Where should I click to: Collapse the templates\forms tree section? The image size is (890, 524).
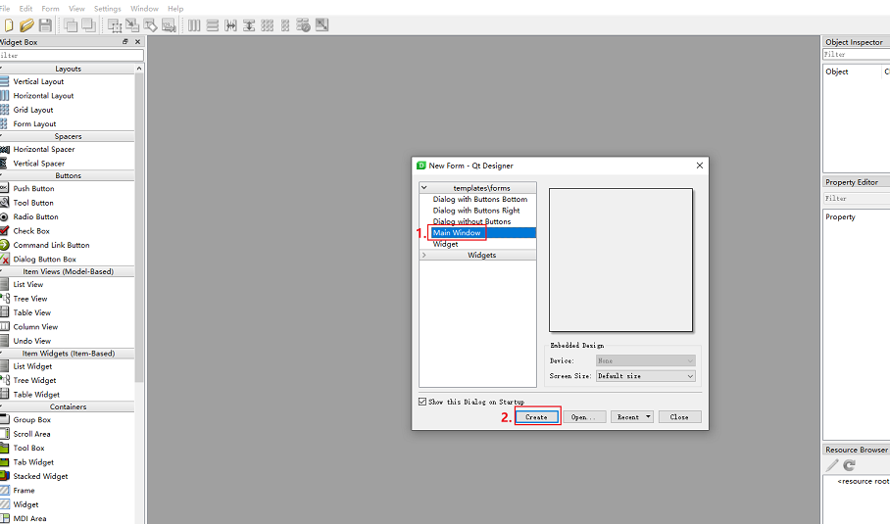pyautogui.click(x=424, y=188)
